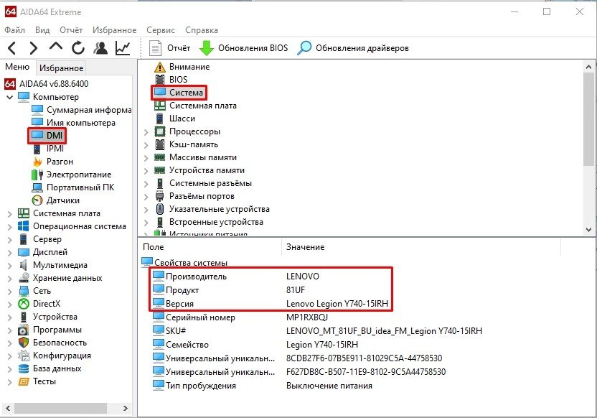This screenshot has height=418, width=597.
Task: Go forward with the right arrow toolbar icon
Action: [x=34, y=48]
